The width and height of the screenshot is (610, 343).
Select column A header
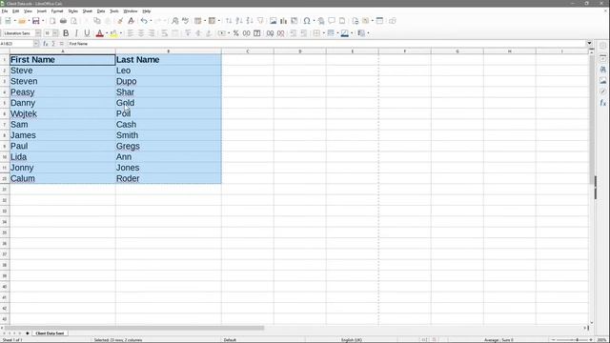tap(63, 51)
